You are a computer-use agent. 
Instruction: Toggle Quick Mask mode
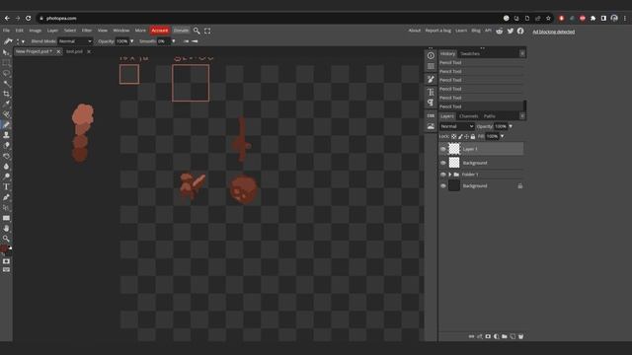(x=6, y=261)
